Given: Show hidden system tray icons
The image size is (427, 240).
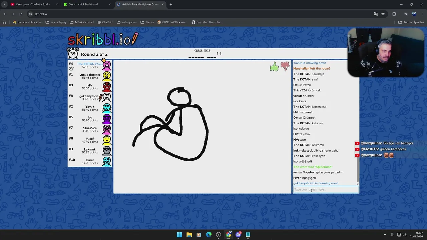Looking at the screenshot, I should point(385,235).
